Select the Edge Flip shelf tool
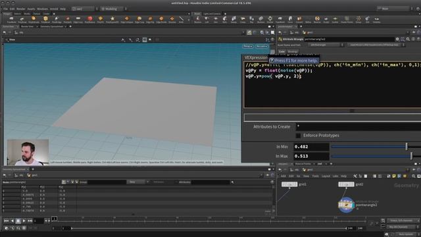This screenshot has width=421, height=237. click(x=150, y=20)
